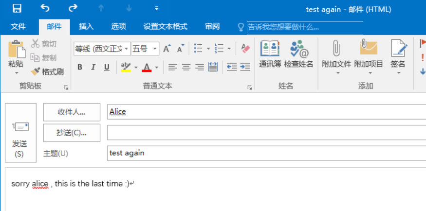Viewport: 426px width, 211px height.
Task: Click Check Names (检查姓名) icon
Action: tap(299, 54)
